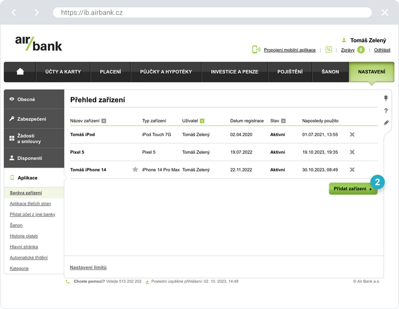Click the star icon next to iPhone 14
399x309 pixels.
pyautogui.click(x=135, y=170)
